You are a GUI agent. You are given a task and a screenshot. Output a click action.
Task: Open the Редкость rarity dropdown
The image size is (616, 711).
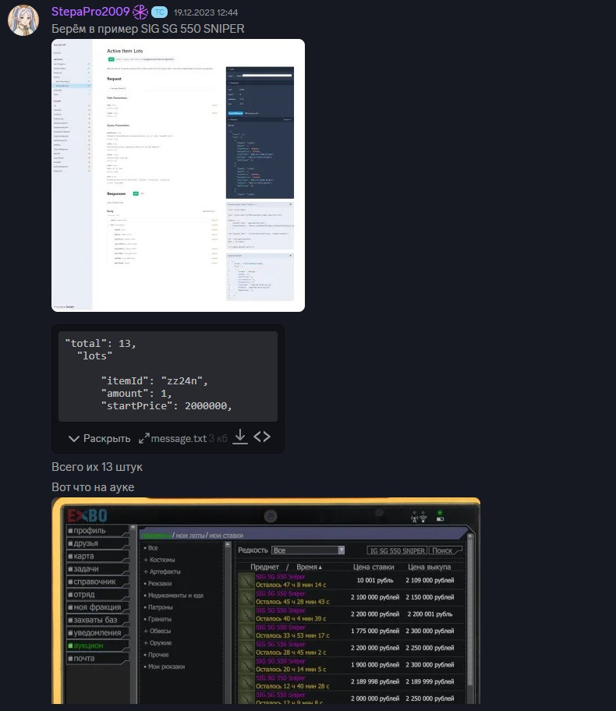(308, 550)
